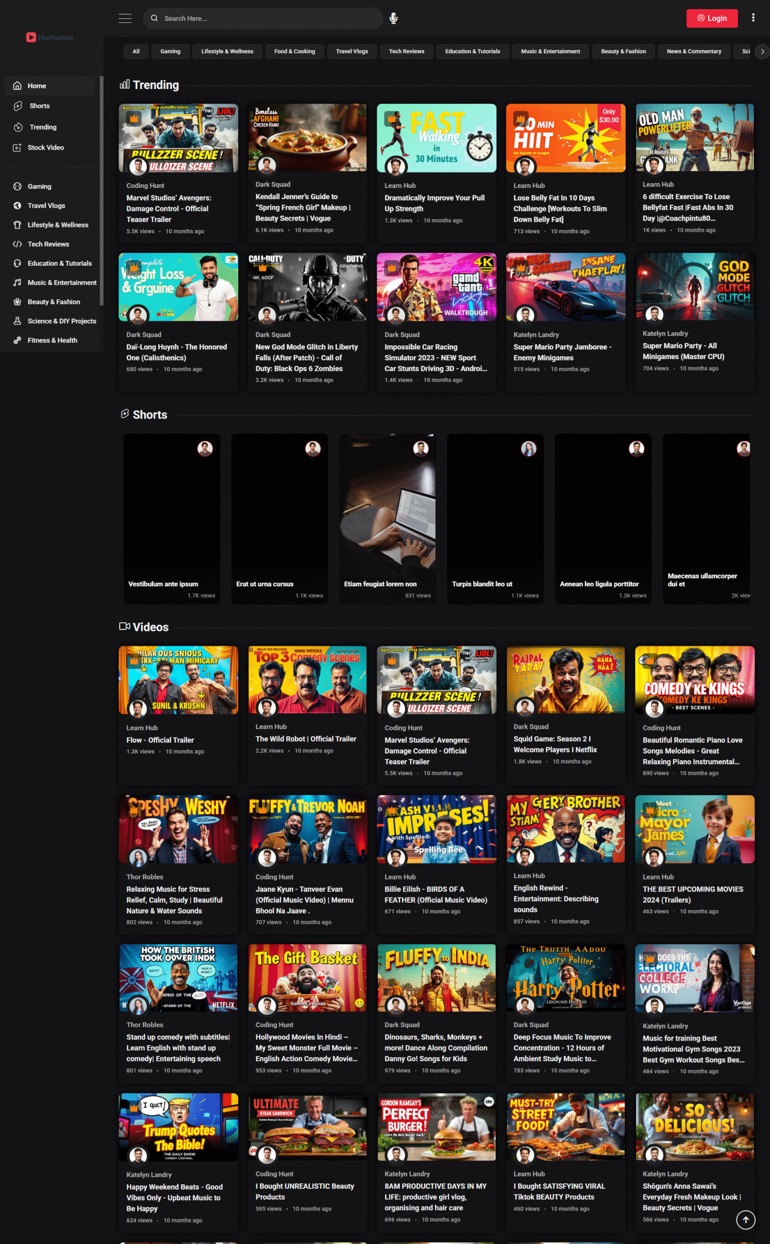770x1244 pixels.
Task: Click the Humanos logo
Action: click(x=50, y=37)
